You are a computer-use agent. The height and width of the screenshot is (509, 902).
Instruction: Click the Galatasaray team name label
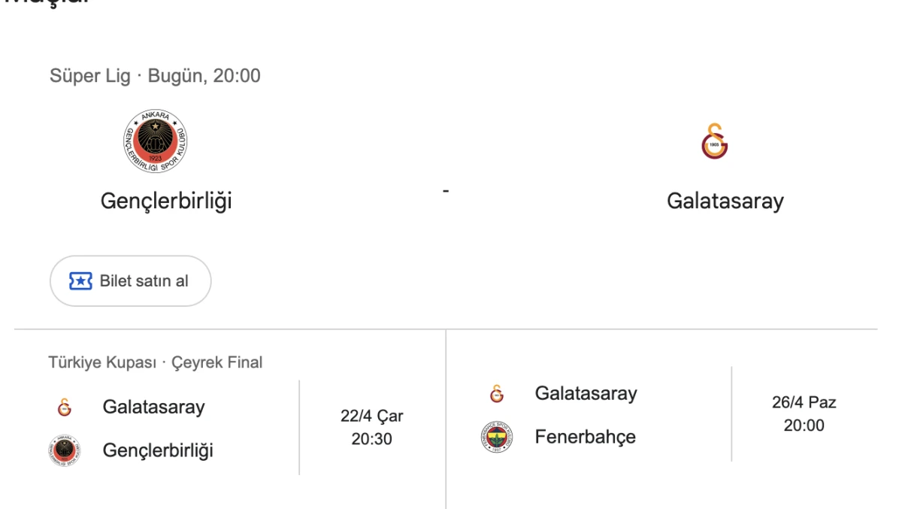click(x=725, y=201)
